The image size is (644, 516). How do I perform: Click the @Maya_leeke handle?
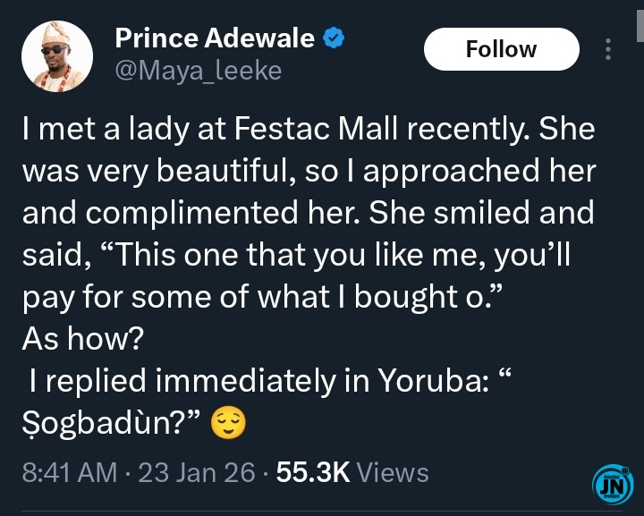click(199, 70)
